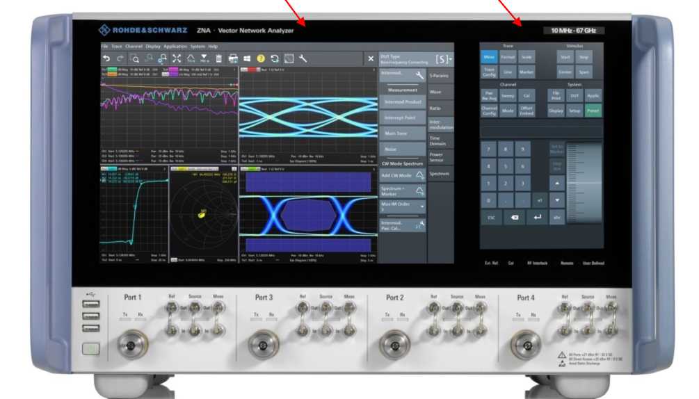The width and height of the screenshot is (699, 399).
Task: Click the Cal channel key
Action: click(527, 96)
